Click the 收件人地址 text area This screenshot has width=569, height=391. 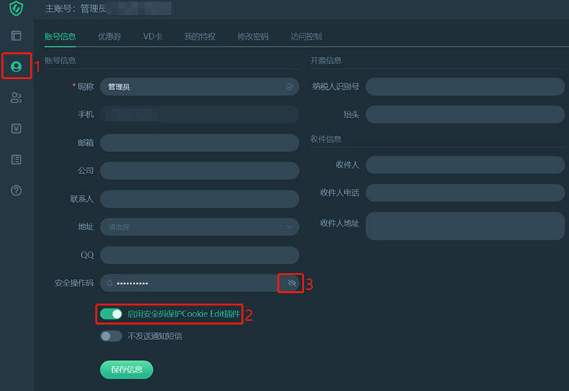(465, 226)
